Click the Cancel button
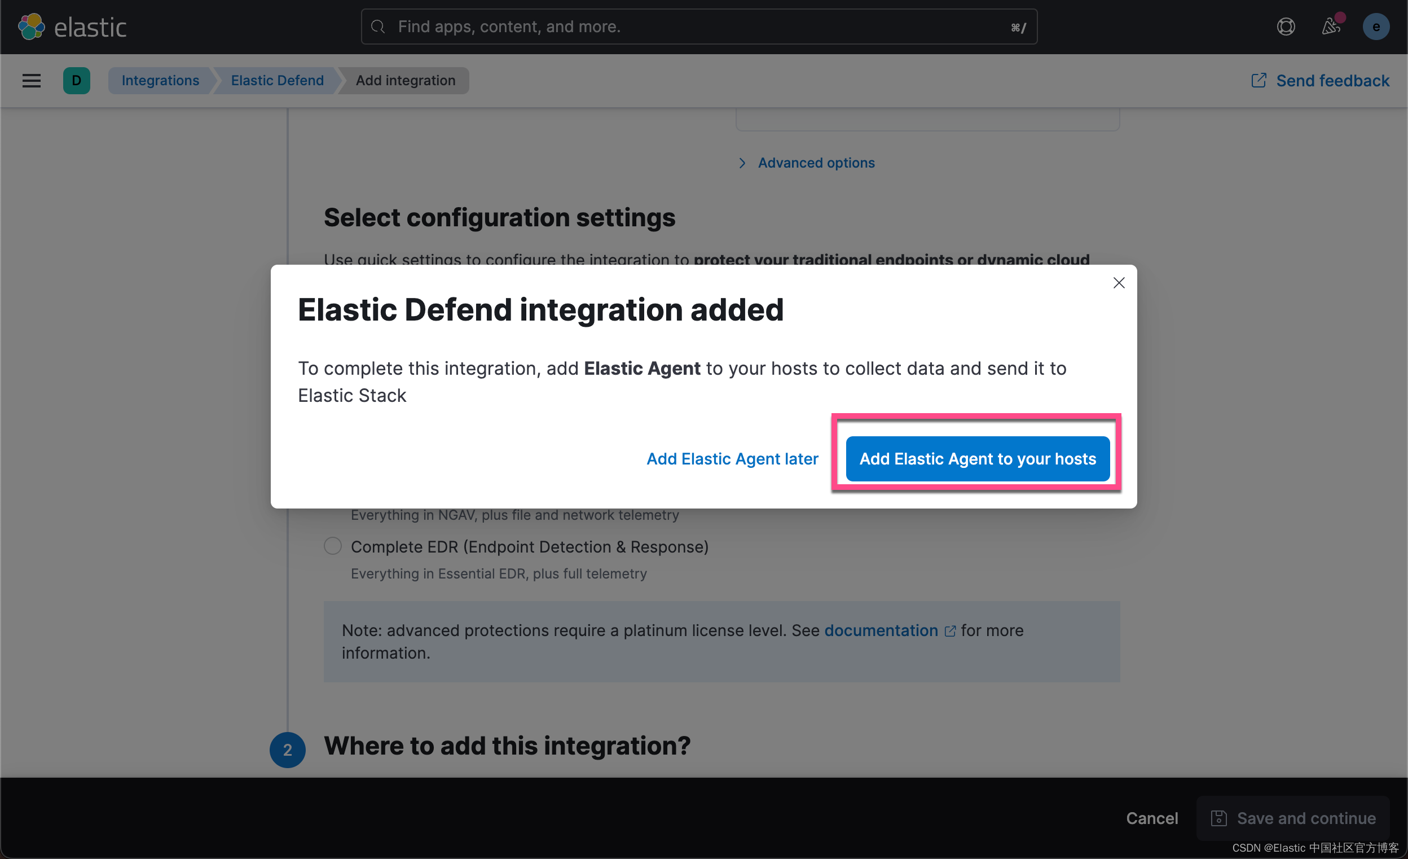The image size is (1408, 859). coord(1152,818)
